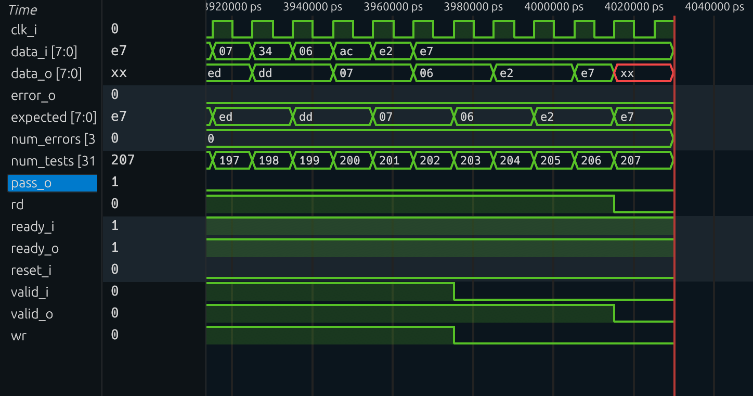This screenshot has width=753, height=396.
Task: Click the falling edge of valid_i waveform
Action: [x=455, y=291]
